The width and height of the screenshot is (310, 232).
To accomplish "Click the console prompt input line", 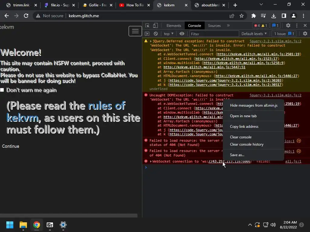I will (x=226, y=167).
